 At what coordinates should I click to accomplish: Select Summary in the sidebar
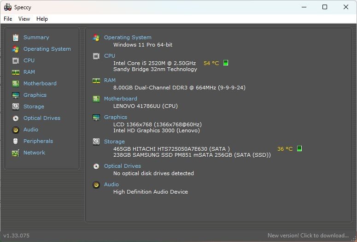tap(36, 37)
